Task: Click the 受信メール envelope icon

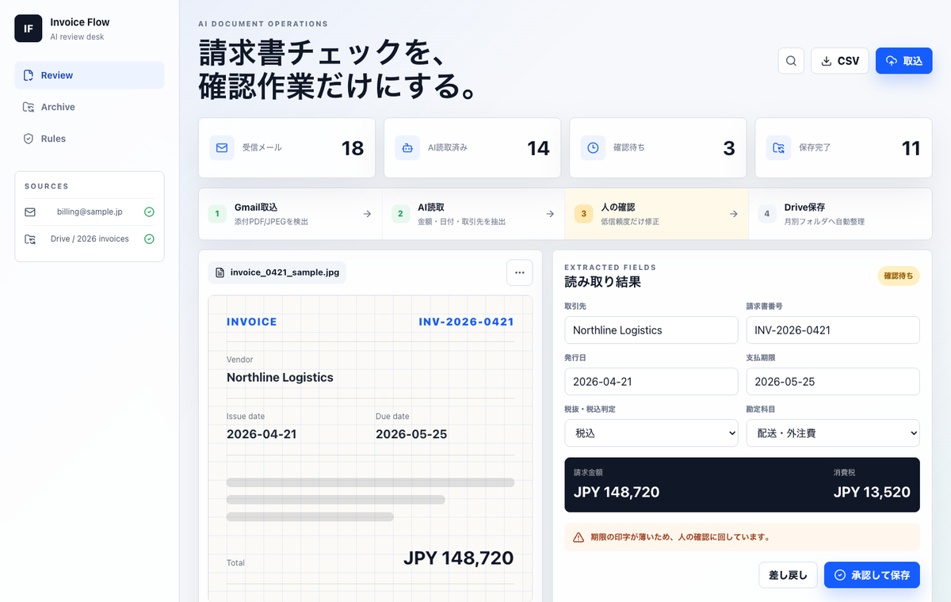Action: 222,147
